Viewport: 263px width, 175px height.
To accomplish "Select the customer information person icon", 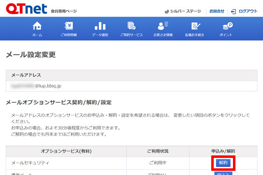I will [163, 26].
